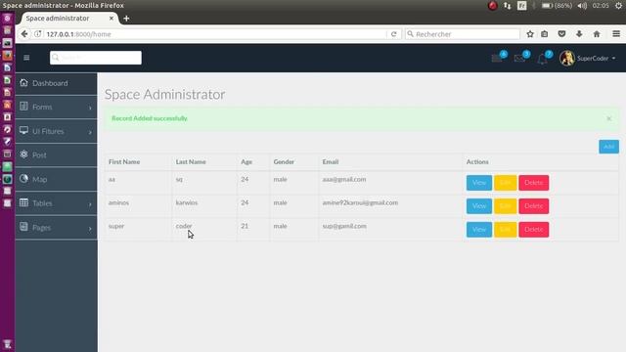
Task: Expand the Forms sidebar menu
Action: [x=56, y=107]
